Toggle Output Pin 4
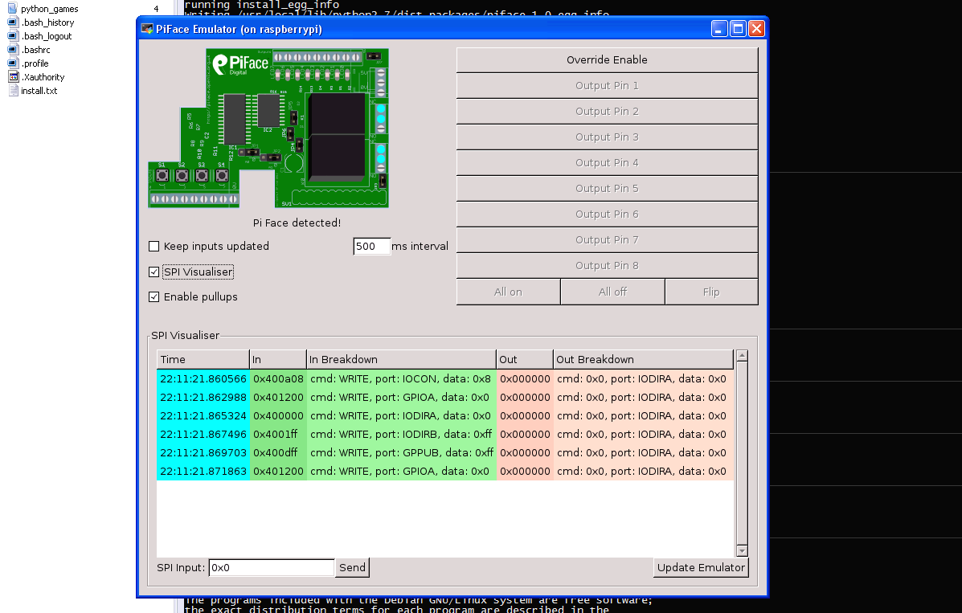Screen dimensions: 962x613 pos(608,163)
